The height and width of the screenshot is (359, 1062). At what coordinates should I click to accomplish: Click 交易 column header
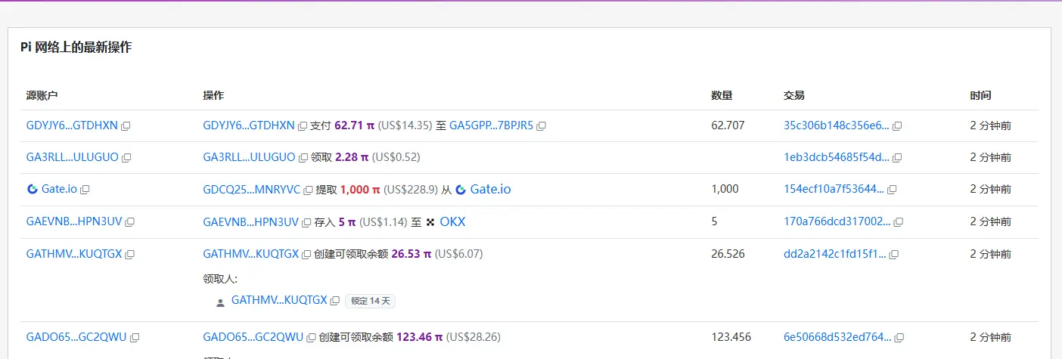[794, 96]
